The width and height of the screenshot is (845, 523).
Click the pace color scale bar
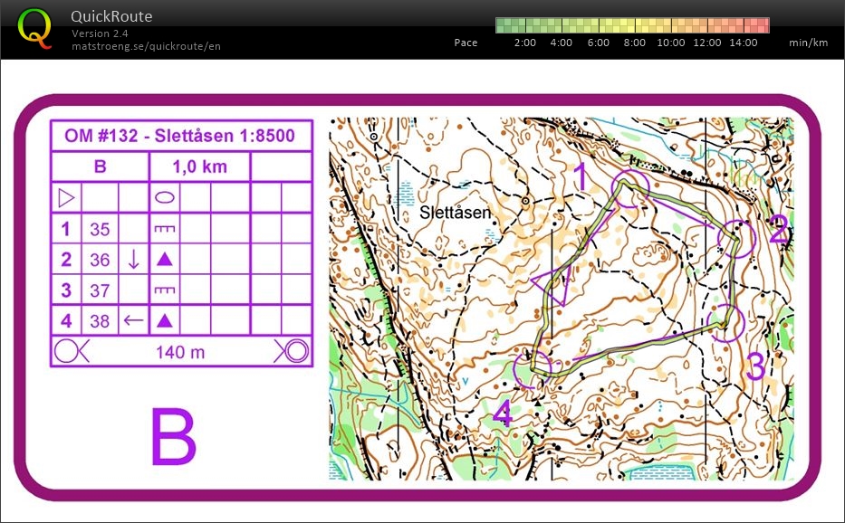coord(632,24)
